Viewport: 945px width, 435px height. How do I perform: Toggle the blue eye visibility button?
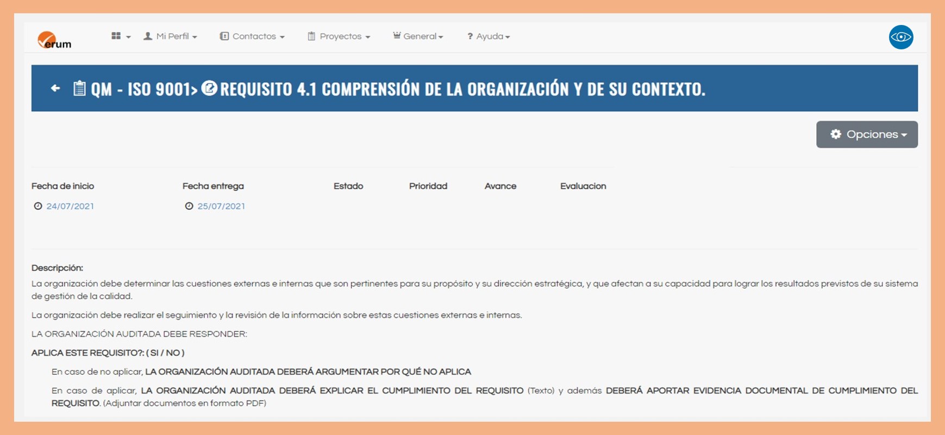[900, 37]
